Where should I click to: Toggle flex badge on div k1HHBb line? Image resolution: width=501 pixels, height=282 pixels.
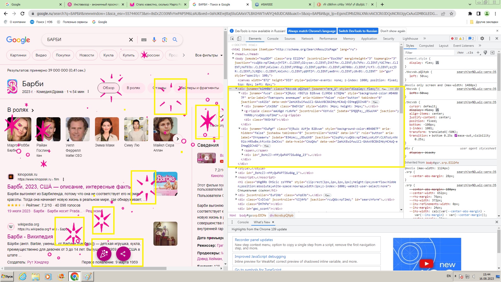(x=384, y=89)
